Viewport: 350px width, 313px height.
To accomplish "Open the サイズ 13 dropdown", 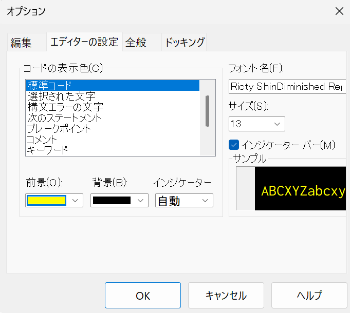I will tap(257, 124).
